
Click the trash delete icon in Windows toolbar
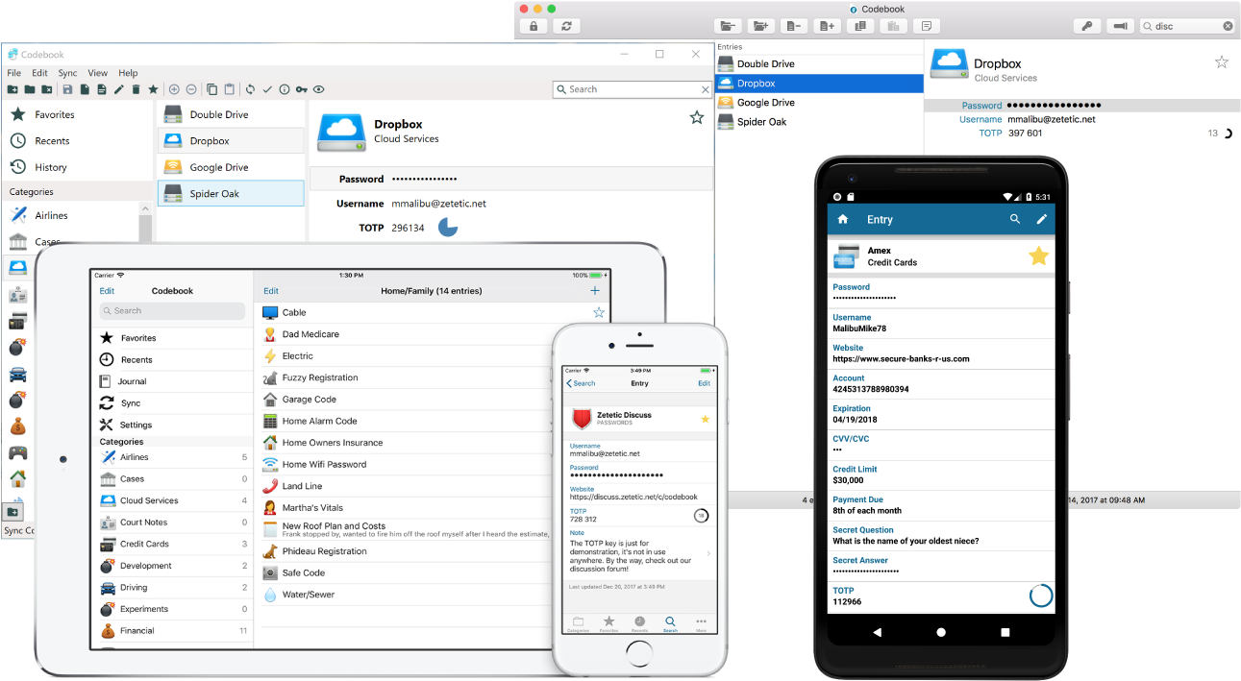(x=136, y=89)
